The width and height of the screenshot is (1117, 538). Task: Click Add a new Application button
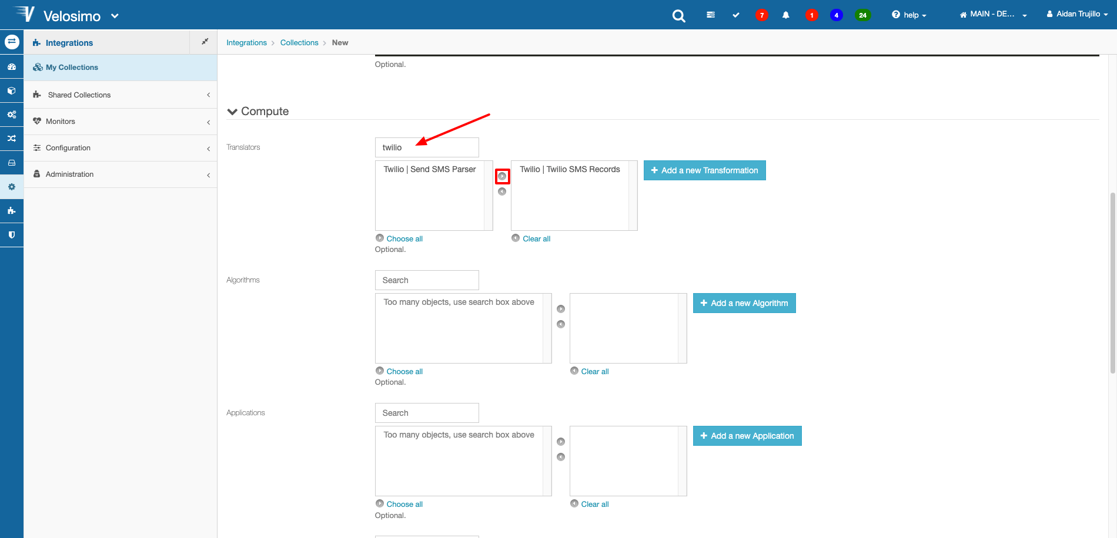click(747, 436)
